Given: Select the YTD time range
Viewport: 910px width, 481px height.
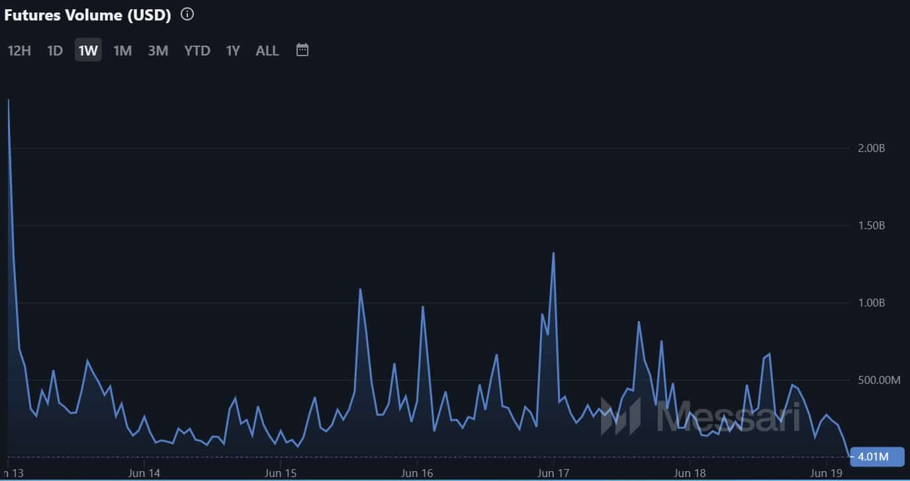Looking at the screenshot, I should (197, 50).
